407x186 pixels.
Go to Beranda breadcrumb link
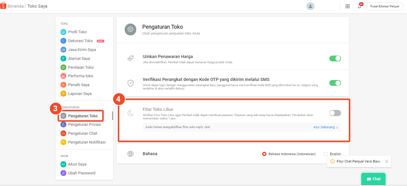coord(16,6)
